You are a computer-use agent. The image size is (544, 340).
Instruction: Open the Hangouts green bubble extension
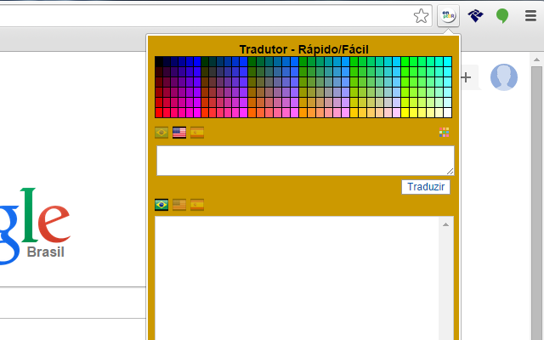pyautogui.click(x=502, y=16)
